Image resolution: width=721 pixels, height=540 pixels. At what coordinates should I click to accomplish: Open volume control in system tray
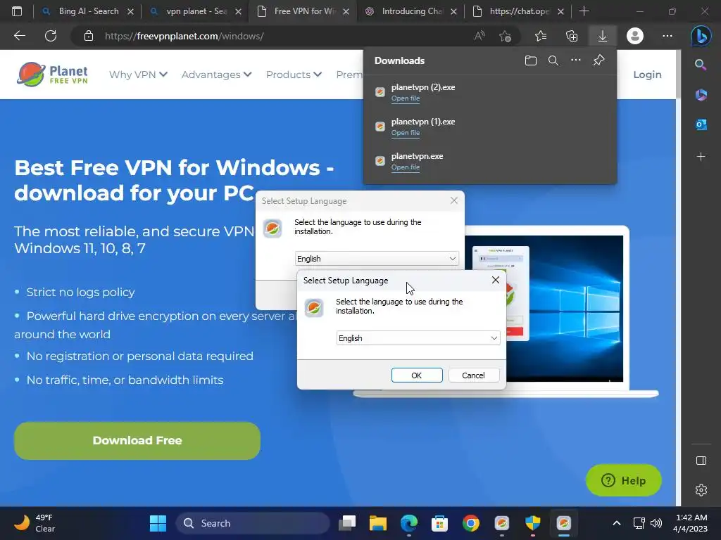(x=656, y=523)
